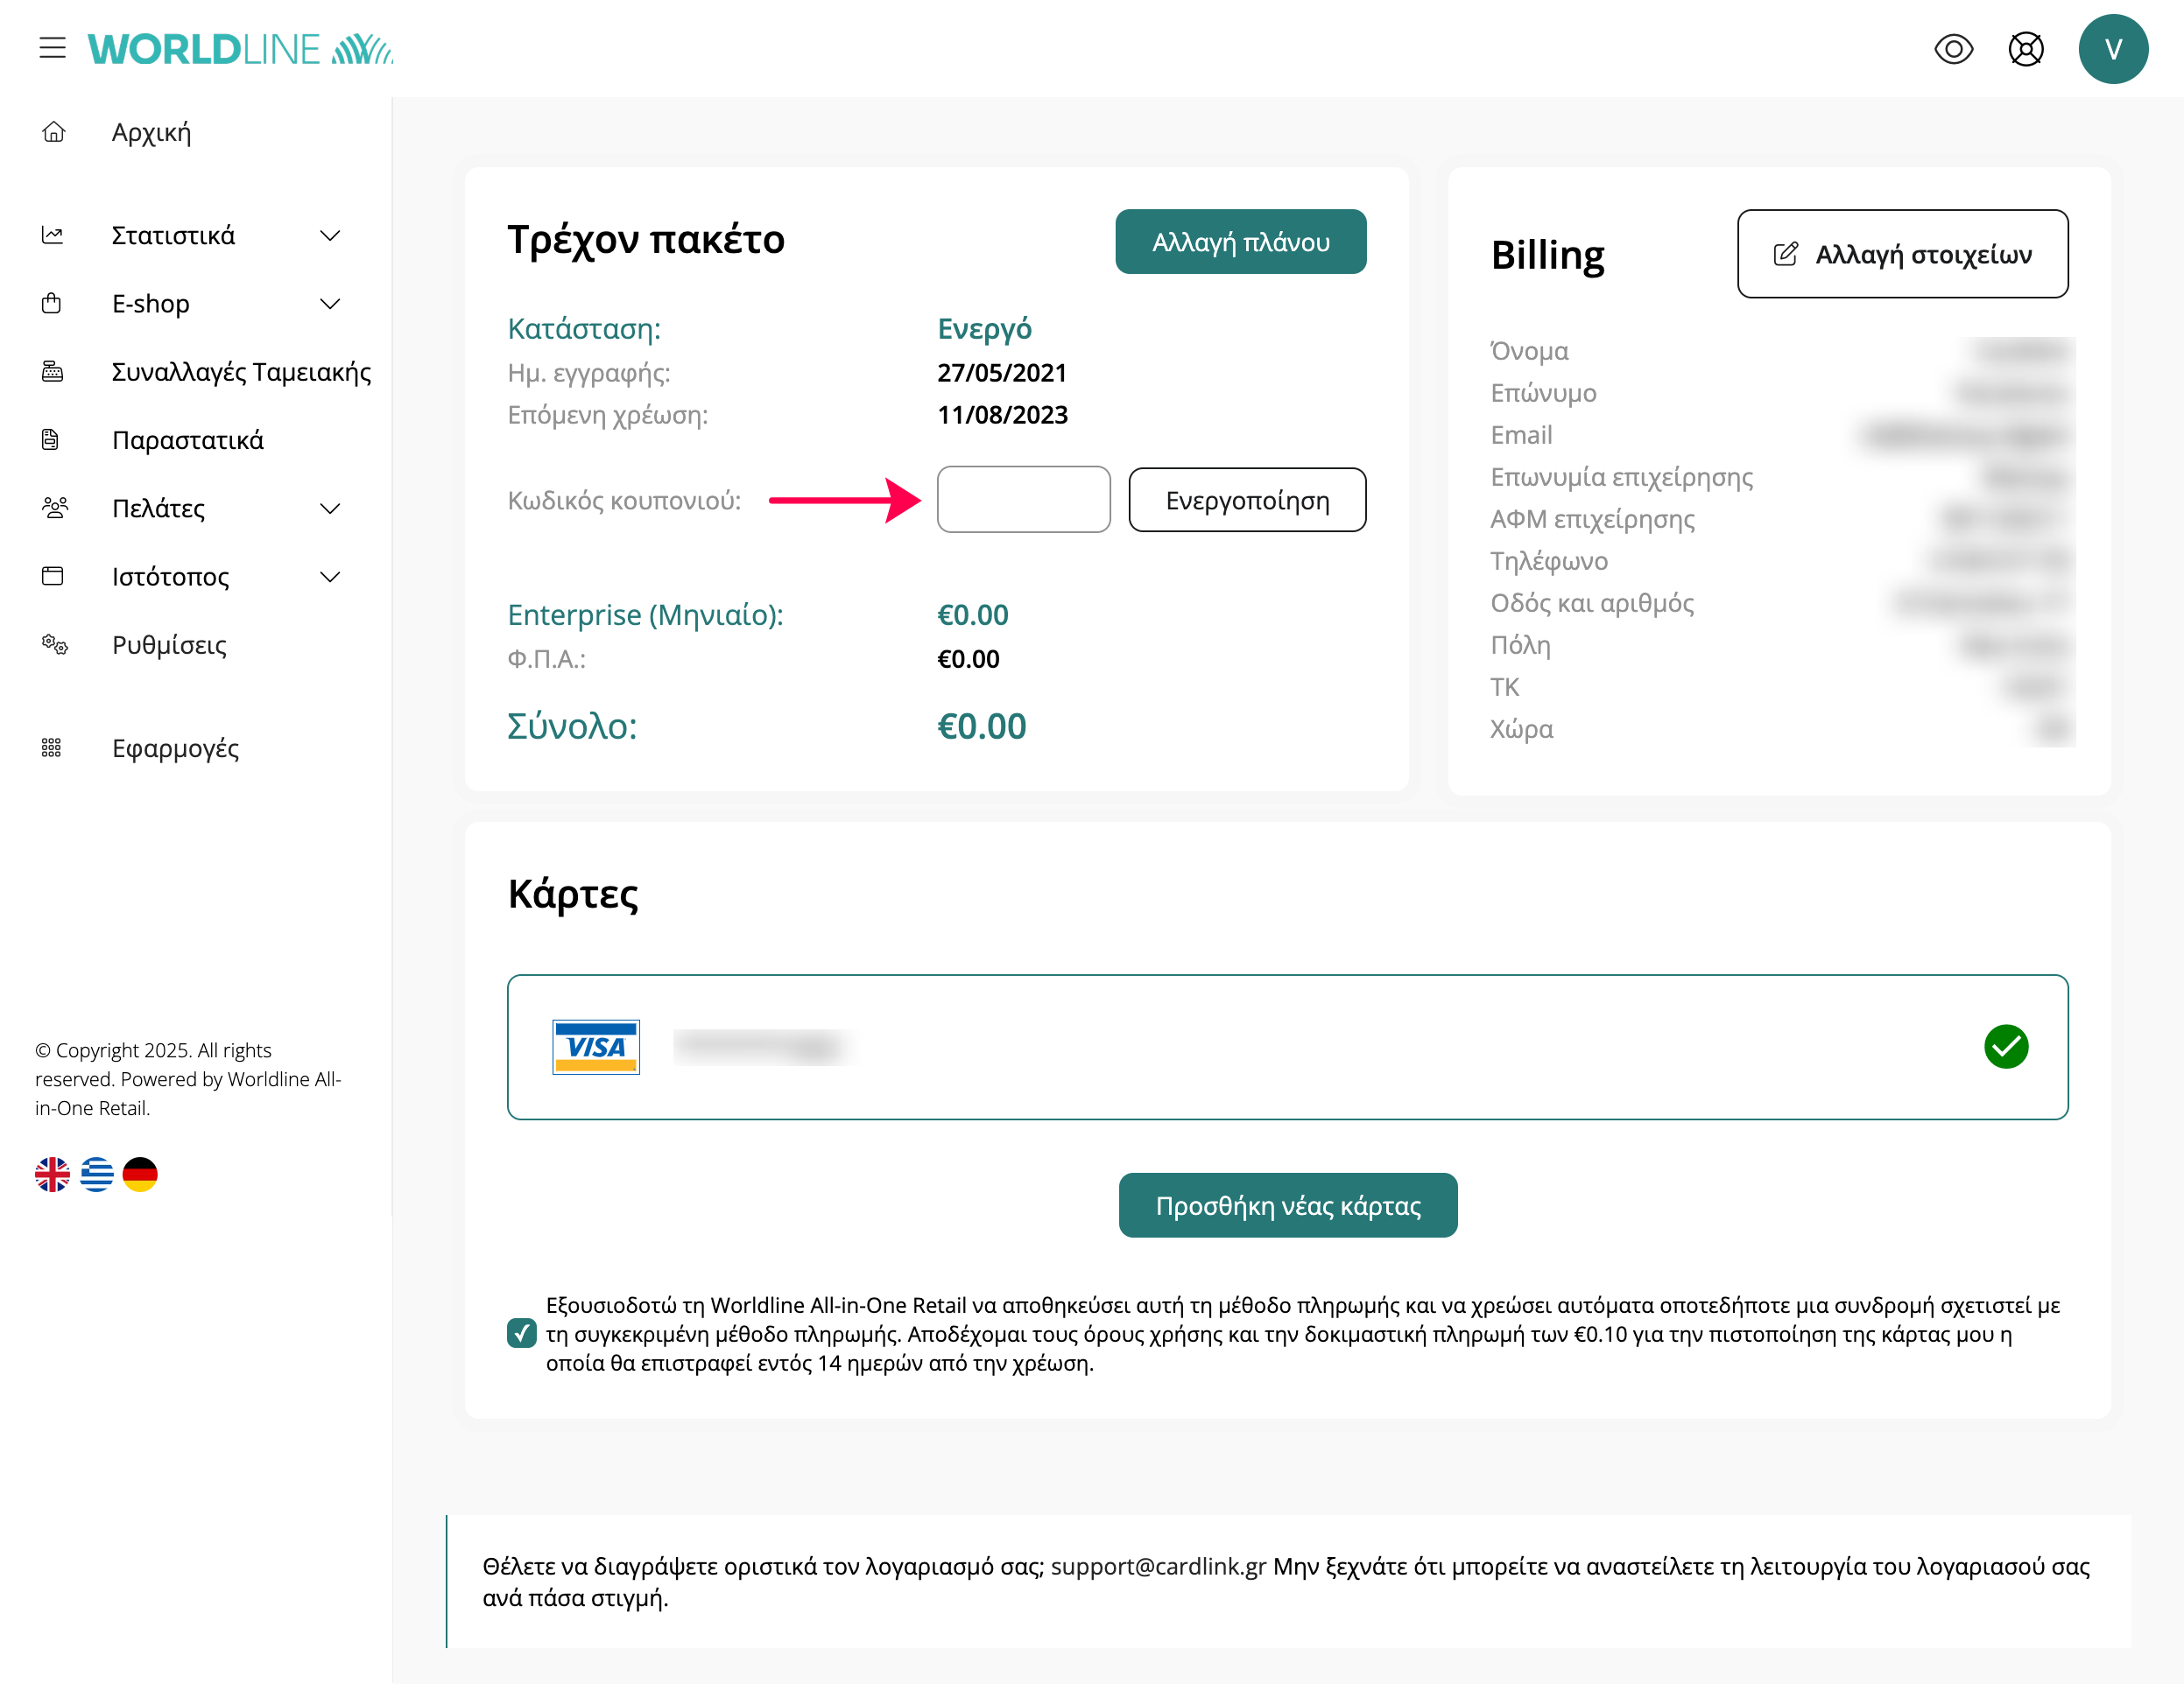Toggle the eye visibility icon in header
This screenshot has width=2184, height=1684.
point(1953,49)
